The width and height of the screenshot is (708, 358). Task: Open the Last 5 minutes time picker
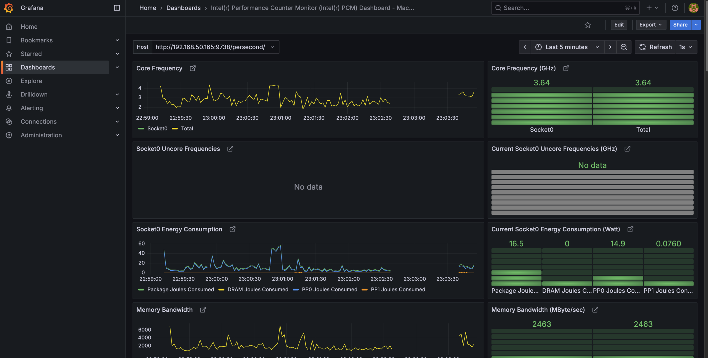pos(568,47)
